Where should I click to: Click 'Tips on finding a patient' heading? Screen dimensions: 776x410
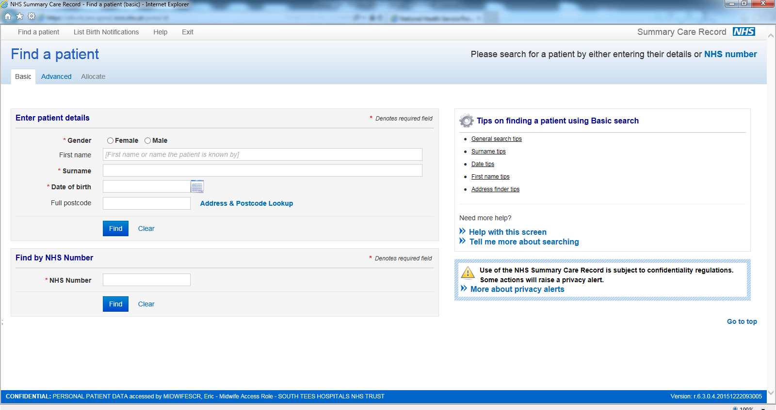coord(558,121)
